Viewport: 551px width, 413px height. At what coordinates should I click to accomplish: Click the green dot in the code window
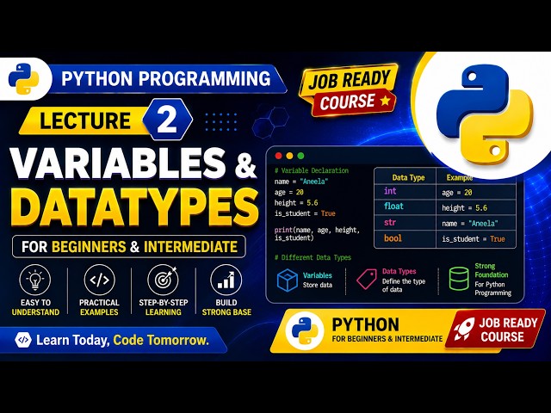(x=300, y=156)
